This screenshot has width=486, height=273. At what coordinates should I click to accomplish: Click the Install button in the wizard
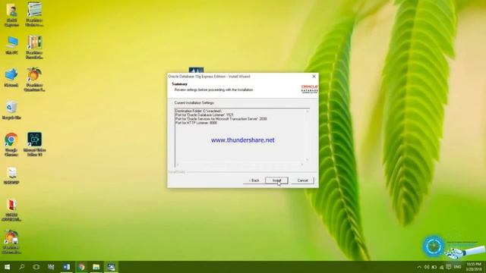pyautogui.click(x=276, y=180)
